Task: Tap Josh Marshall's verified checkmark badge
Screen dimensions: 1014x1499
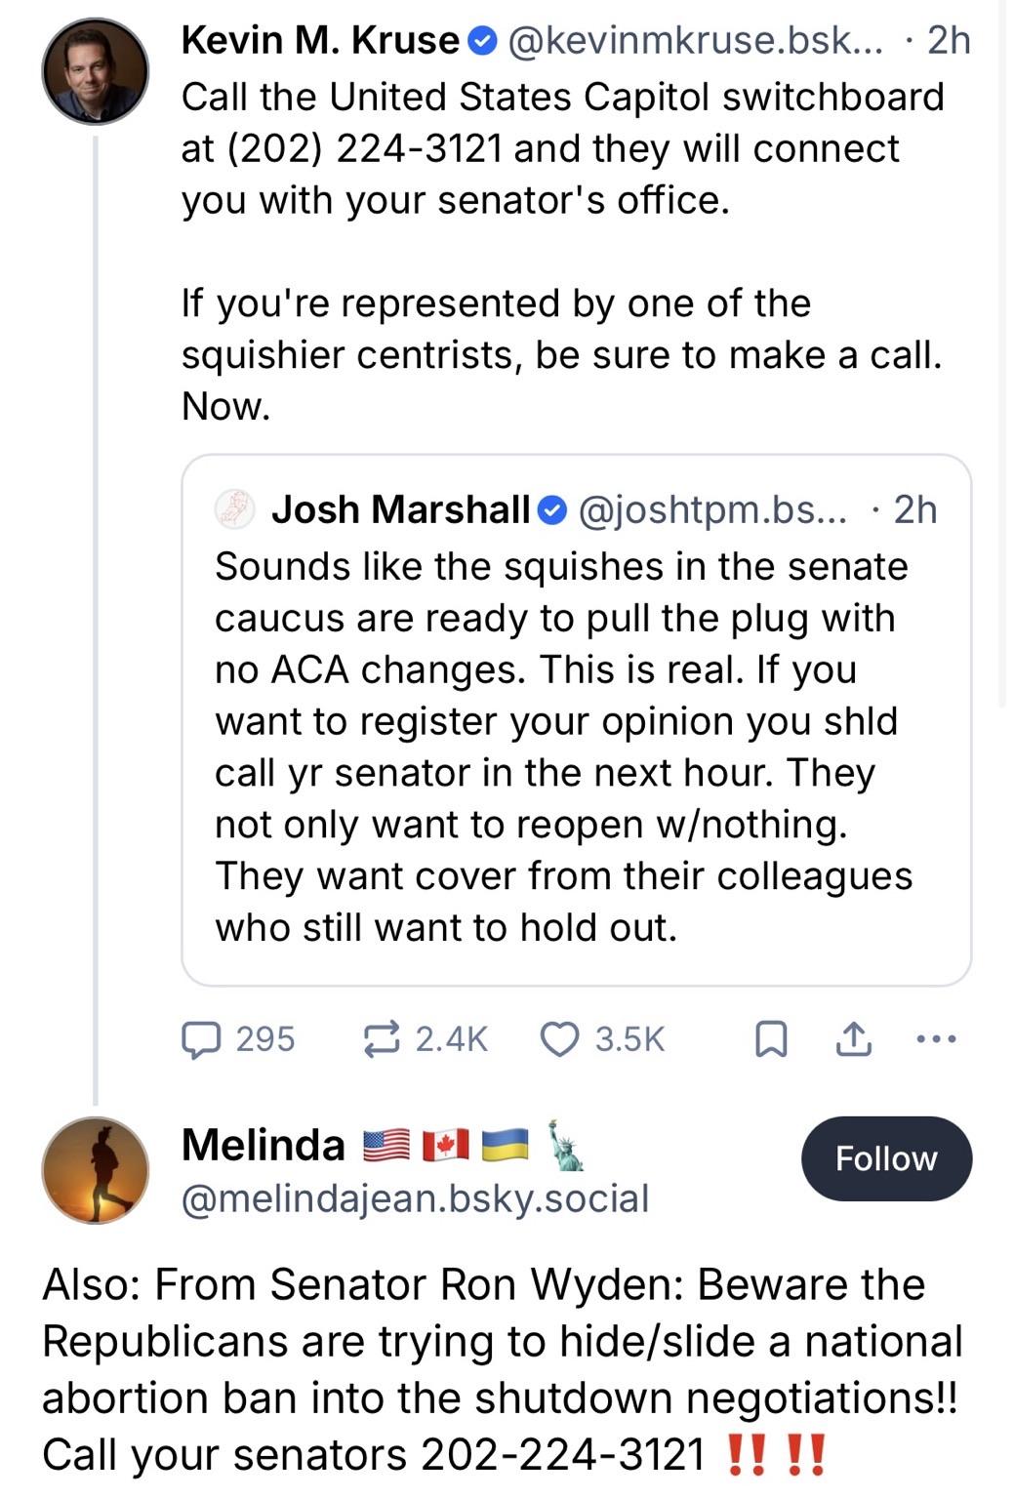Action: tap(552, 510)
